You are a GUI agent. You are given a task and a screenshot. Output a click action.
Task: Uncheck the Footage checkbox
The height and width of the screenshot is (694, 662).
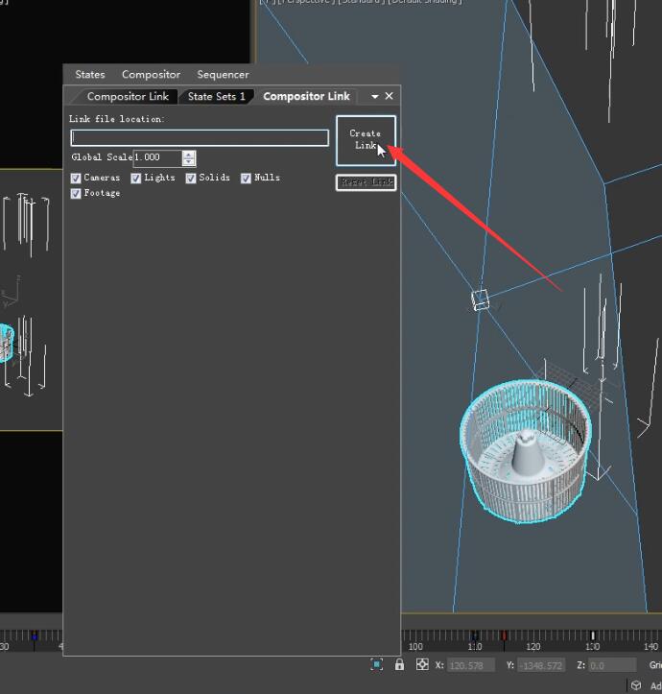pyautogui.click(x=76, y=193)
